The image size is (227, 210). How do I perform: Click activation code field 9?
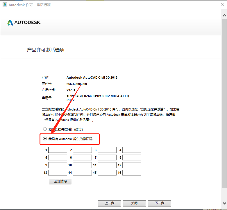(58, 165)
